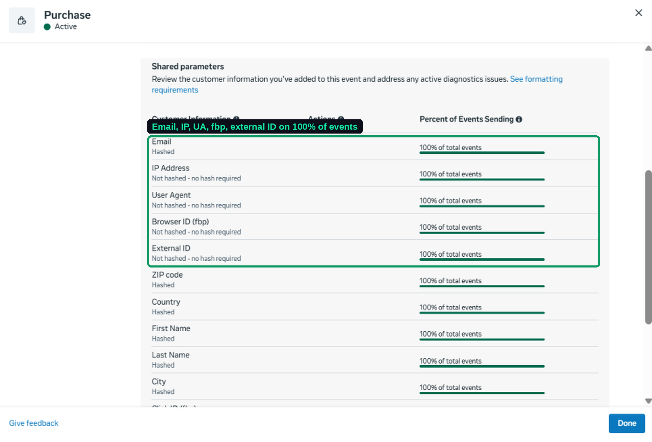Click the Percent of Events Sending info icon
This screenshot has height=442, width=652.
pos(519,119)
